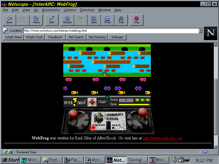The image size is (219, 164).
Task: Click the Reload toolbar icon
Action: [67, 20]
